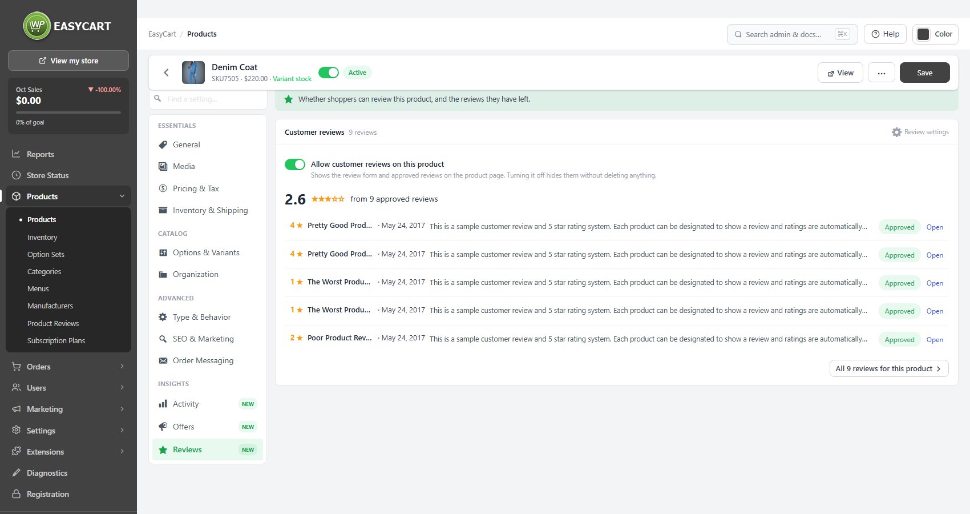The width and height of the screenshot is (970, 514).
Task: Click the Denim Coat product thumbnail
Action: click(x=193, y=73)
